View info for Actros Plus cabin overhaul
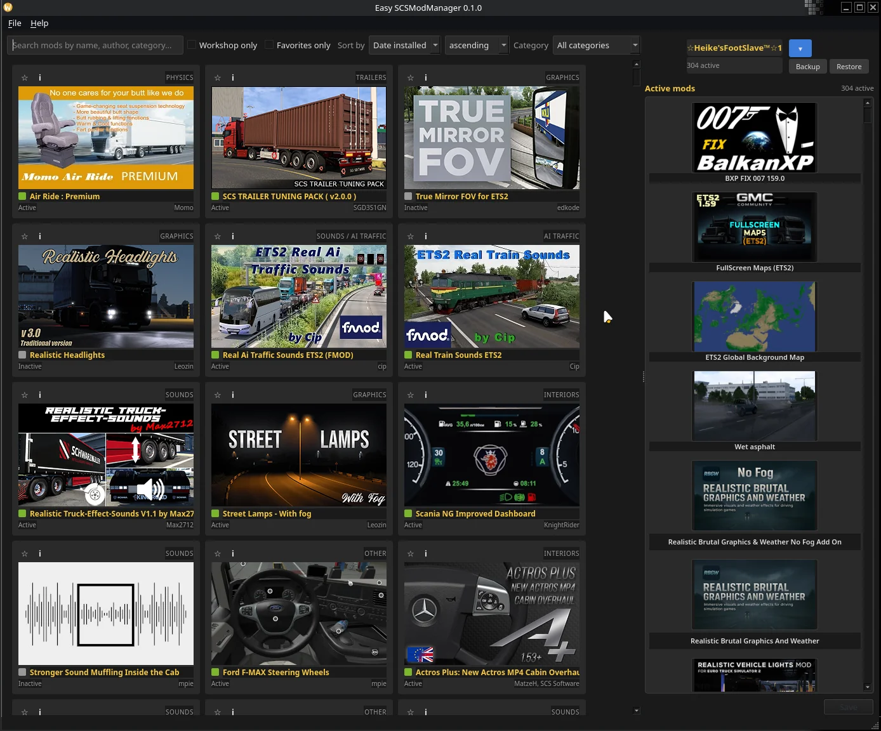 426,553
